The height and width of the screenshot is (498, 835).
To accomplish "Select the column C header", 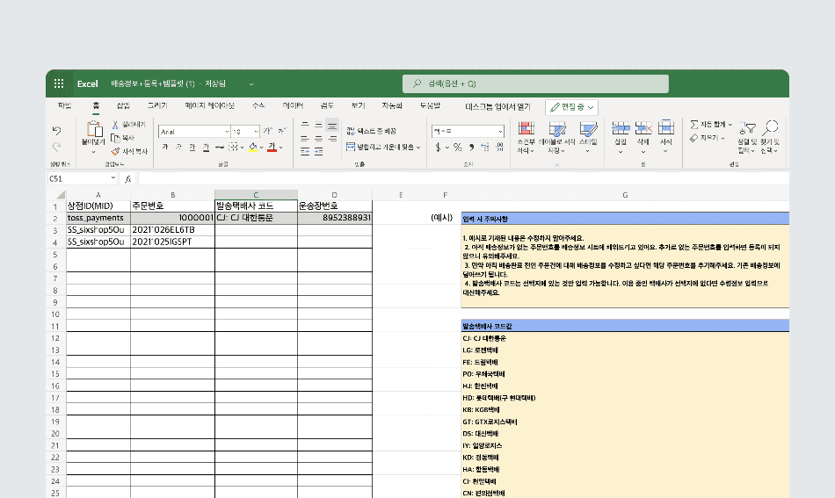I will tap(256, 195).
